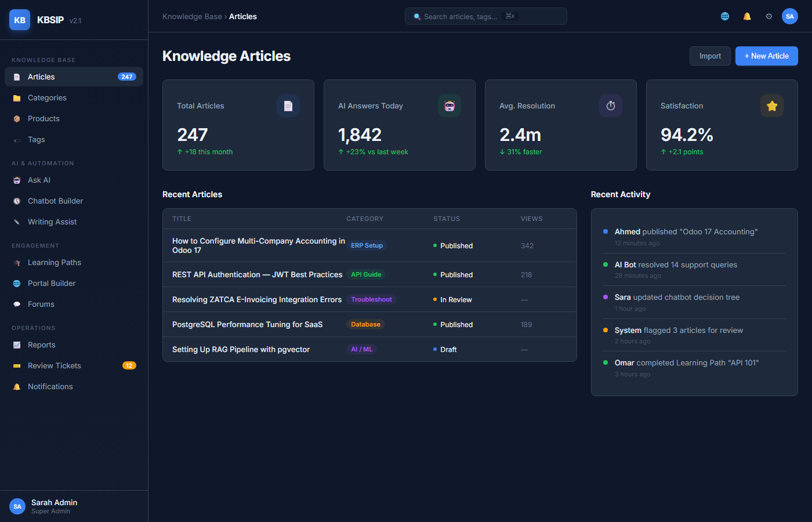Open Writing Assist

click(x=51, y=222)
